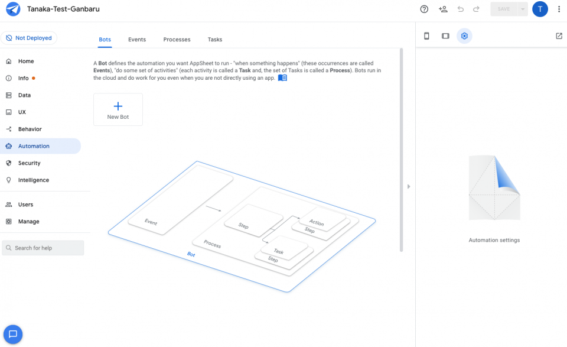Image resolution: width=567 pixels, height=347 pixels.
Task: Select Automation in the sidebar
Action: coord(41,146)
